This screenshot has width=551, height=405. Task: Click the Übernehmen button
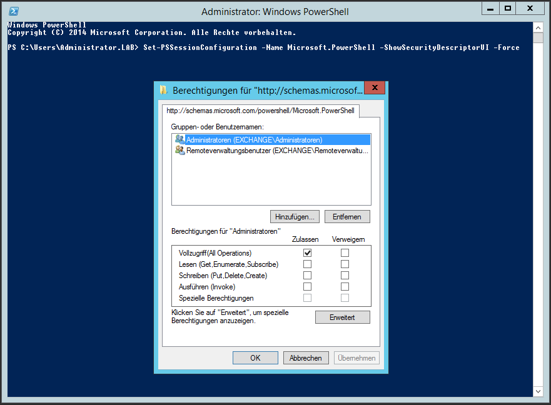click(x=356, y=358)
